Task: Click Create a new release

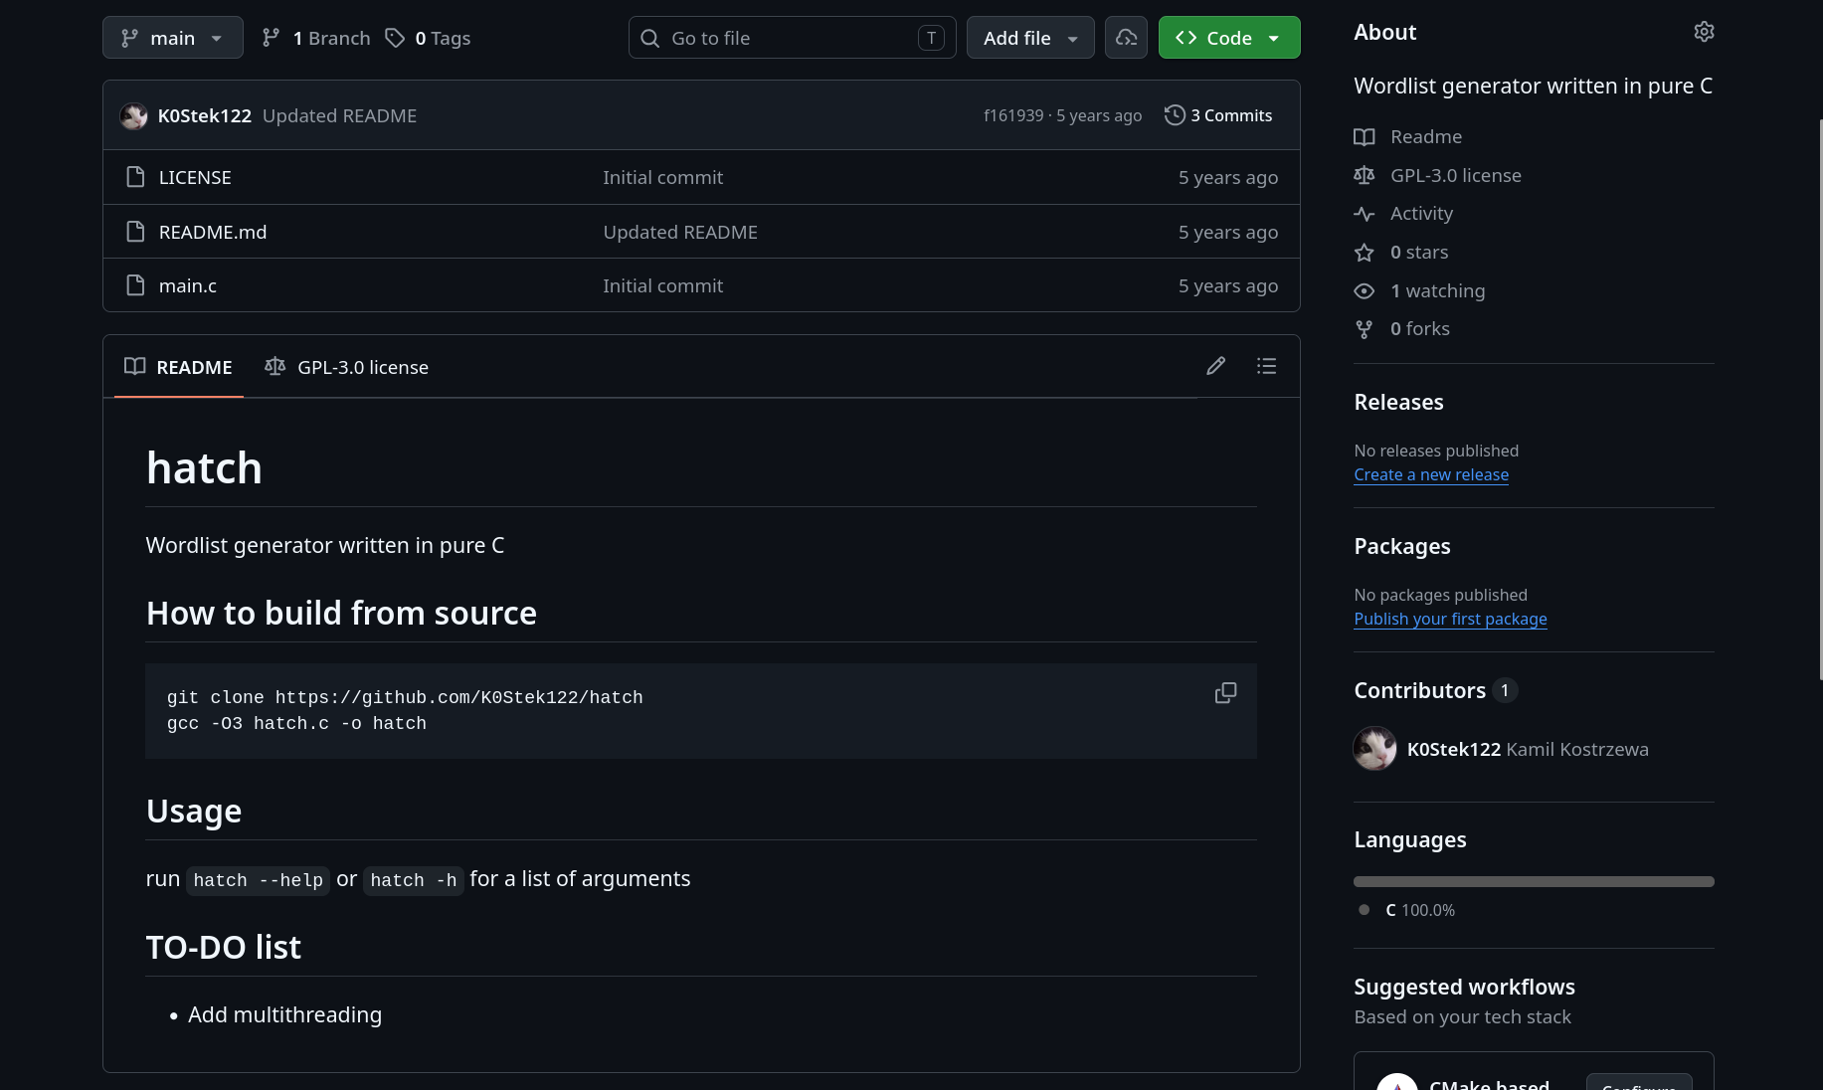Action: point(1431,474)
